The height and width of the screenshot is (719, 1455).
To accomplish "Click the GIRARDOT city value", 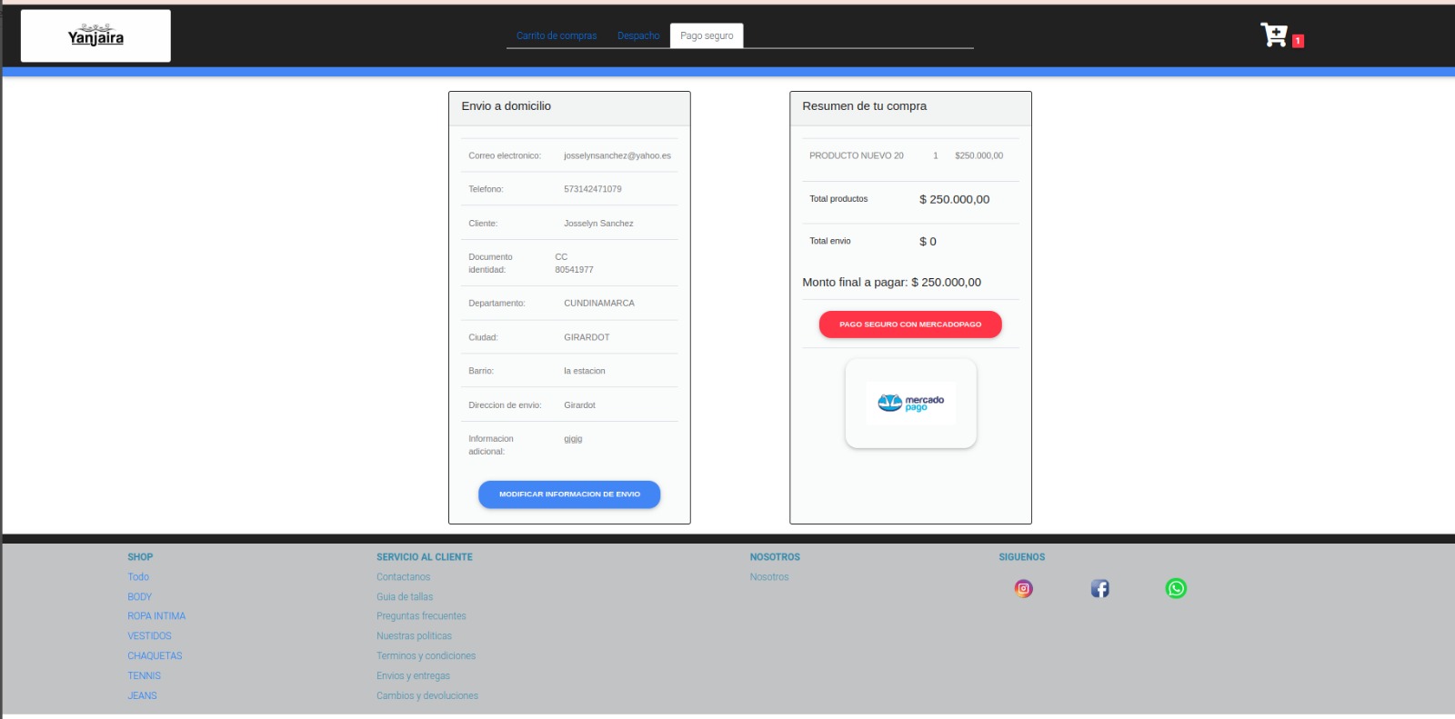I will pyautogui.click(x=587, y=337).
